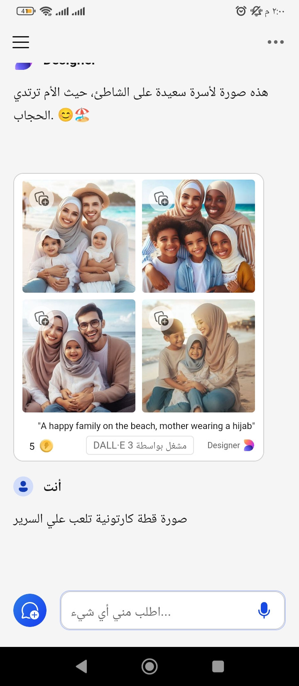Tap the lightning boost coin icon
This screenshot has width=299, height=686.
(46, 446)
